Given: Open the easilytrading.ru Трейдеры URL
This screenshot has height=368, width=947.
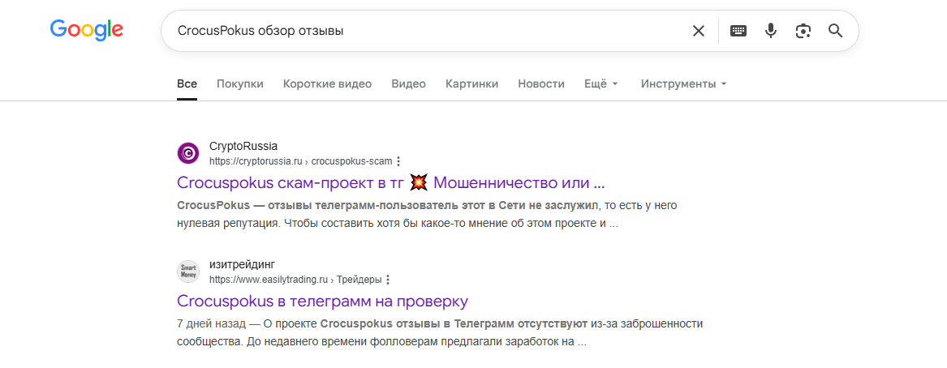Looking at the screenshot, I should click(295, 280).
